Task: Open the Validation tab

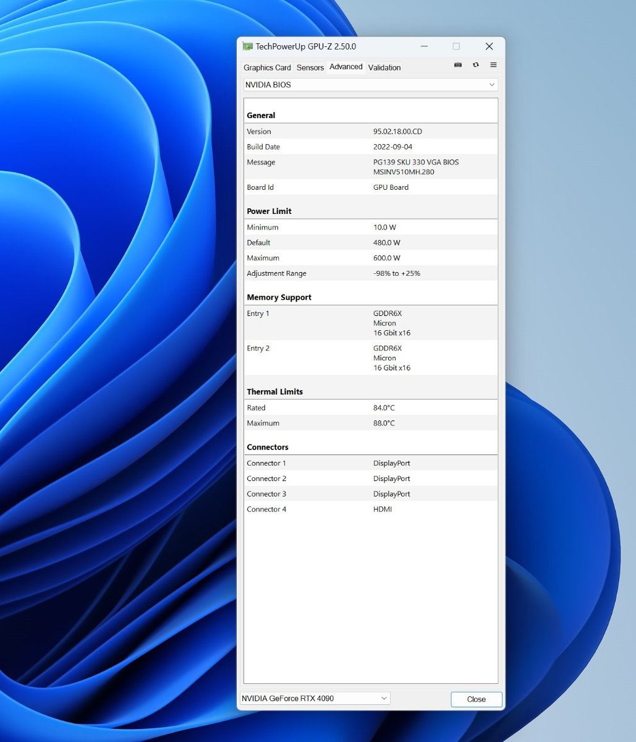Action: point(384,67)
